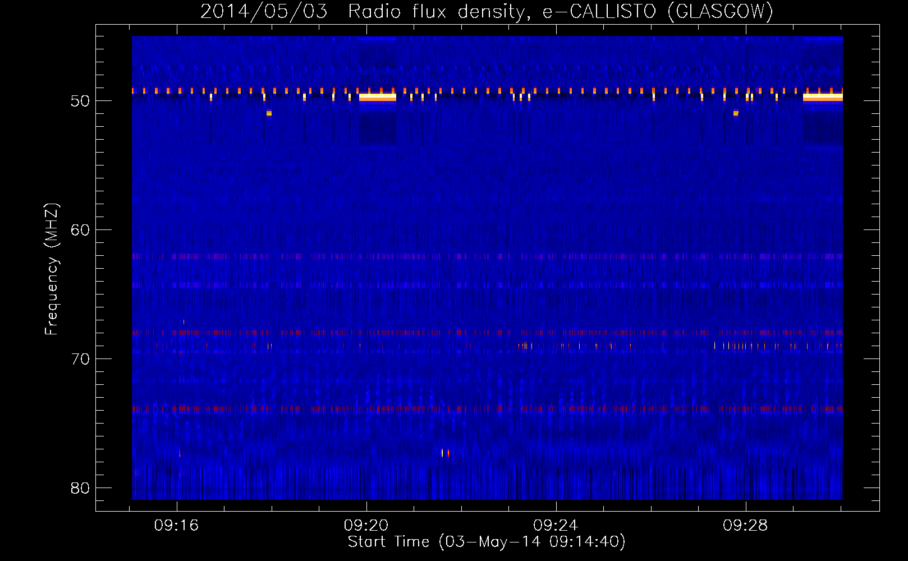
Task: Click the bright white burst near 09:29 at 50 MHz
Action: (823, 97)
